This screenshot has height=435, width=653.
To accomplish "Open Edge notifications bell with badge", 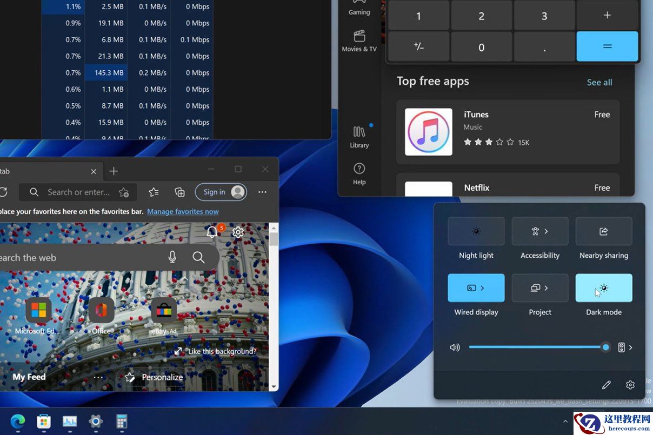I will 211,232.
